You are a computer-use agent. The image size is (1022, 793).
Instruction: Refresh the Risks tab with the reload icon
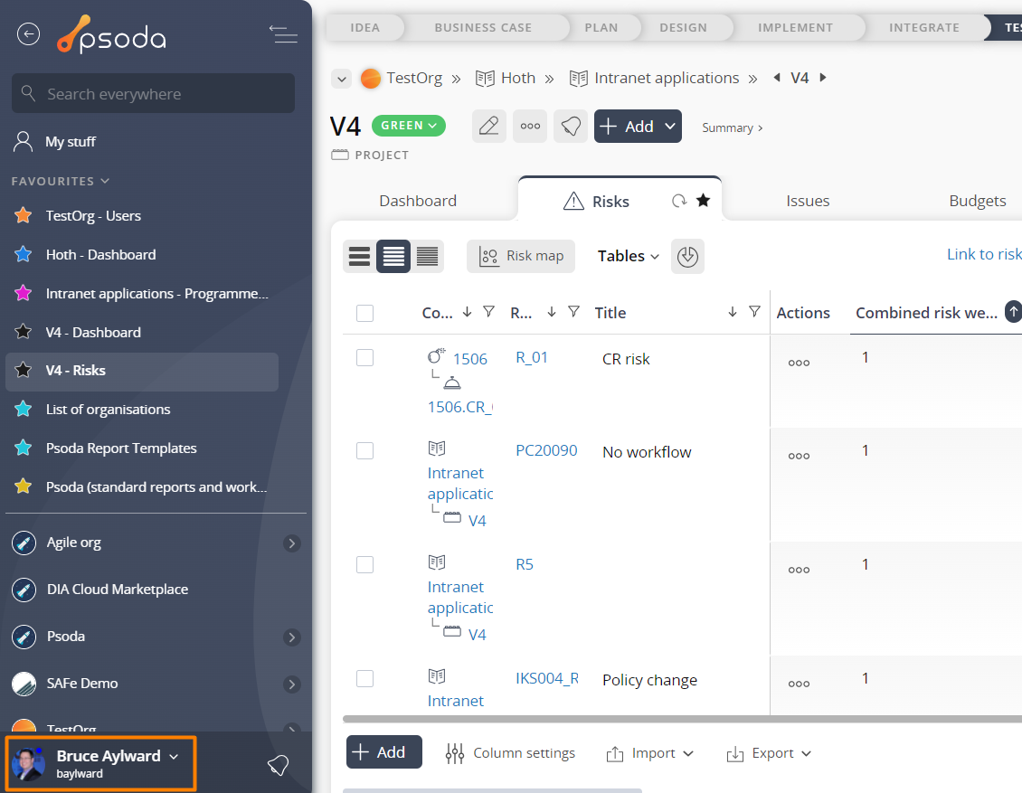(679, 201)
